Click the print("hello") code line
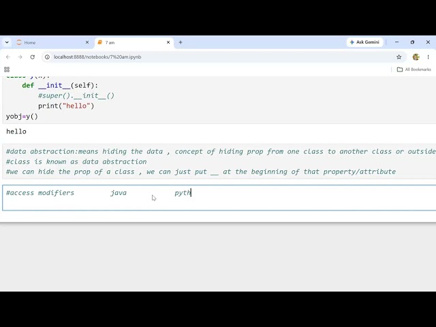436x327 pixels. point(66,106)
